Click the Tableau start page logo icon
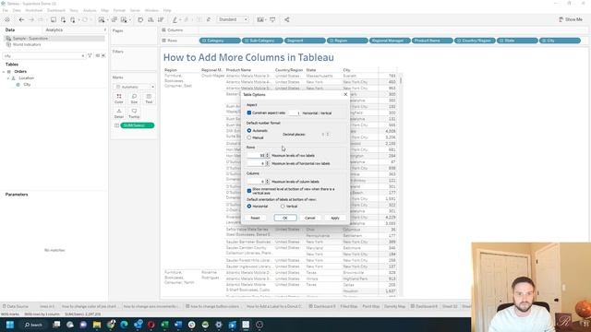 (7, 19)
